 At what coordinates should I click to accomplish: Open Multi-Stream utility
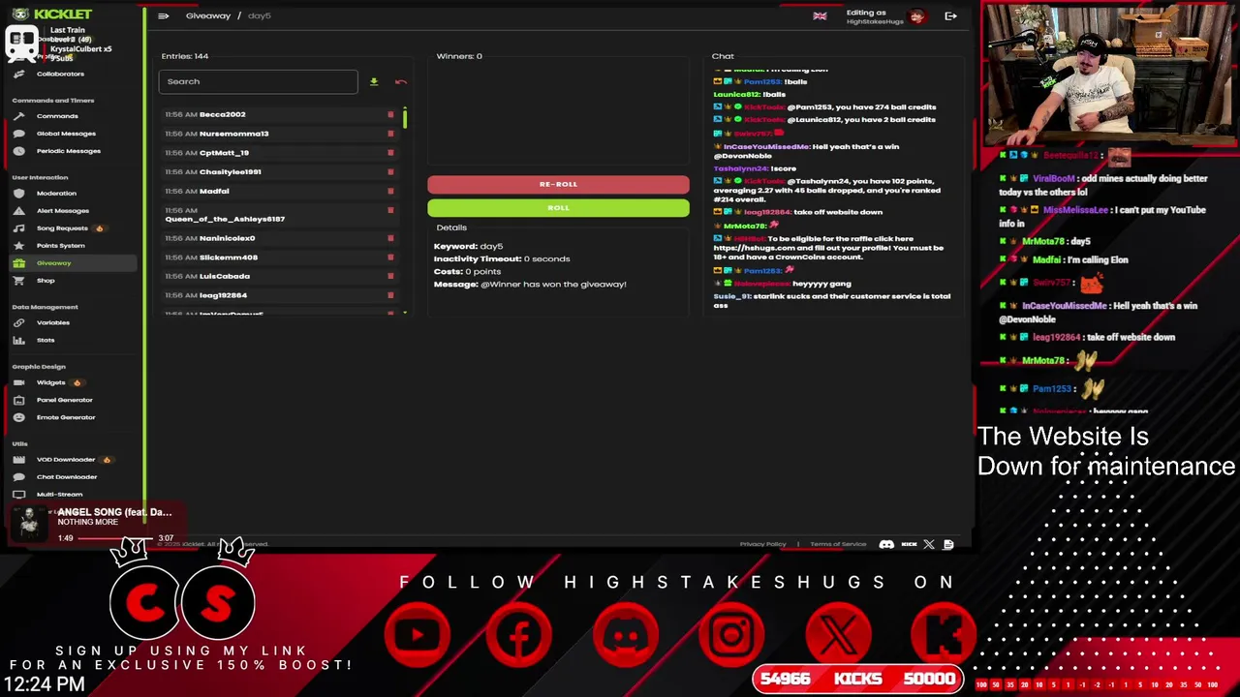(x=59, y=495)
